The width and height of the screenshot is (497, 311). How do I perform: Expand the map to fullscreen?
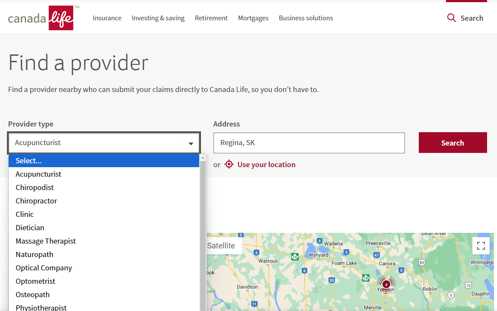click(x=481, y=245)
